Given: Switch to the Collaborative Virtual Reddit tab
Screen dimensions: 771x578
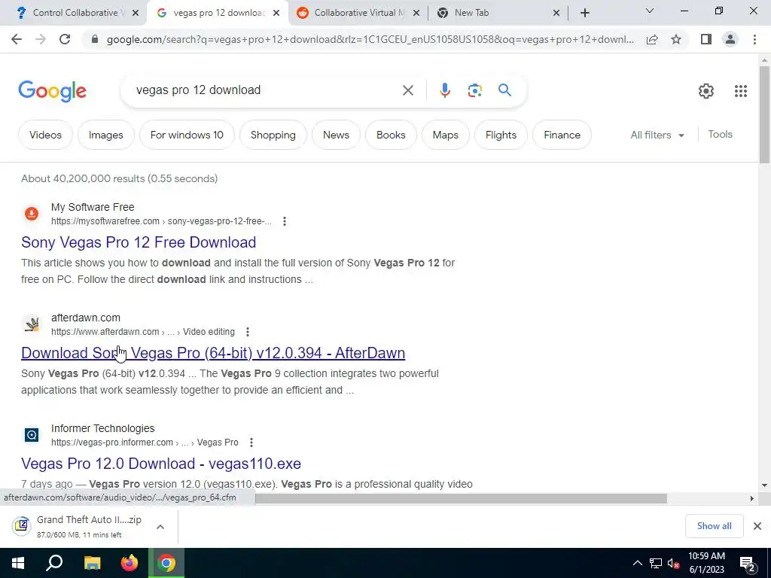Looking at the screenshot, I should tap(358, 13).
